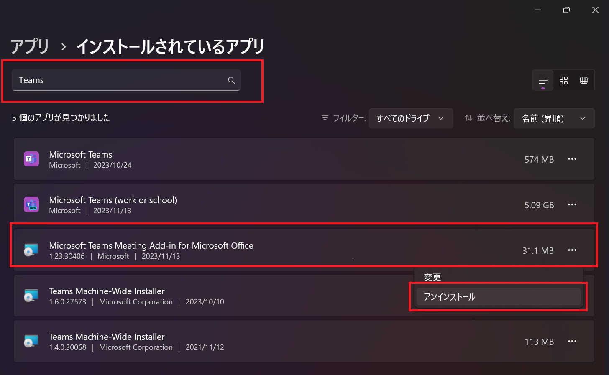Click the 31.1 MB size value

[x=538, y=251]
